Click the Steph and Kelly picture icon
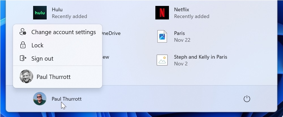Image resolution: width=283 pixels, height=117 pixels. (x=162, y=60)
